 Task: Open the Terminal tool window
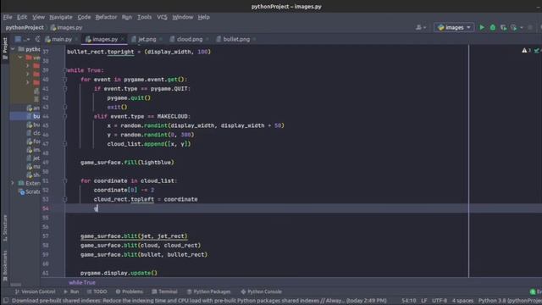164,291
